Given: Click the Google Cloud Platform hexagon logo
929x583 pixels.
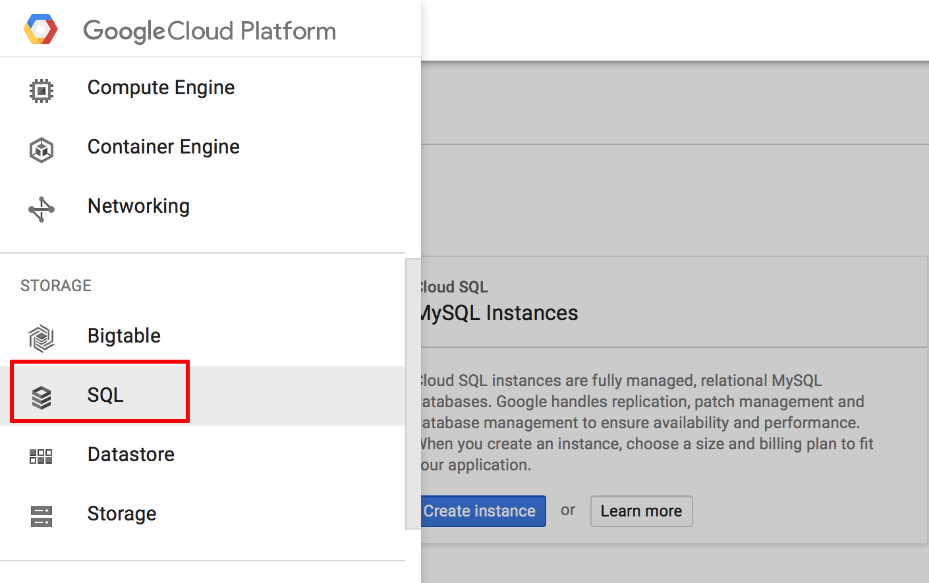Looking at the screenshot, I should pos(41,30).
